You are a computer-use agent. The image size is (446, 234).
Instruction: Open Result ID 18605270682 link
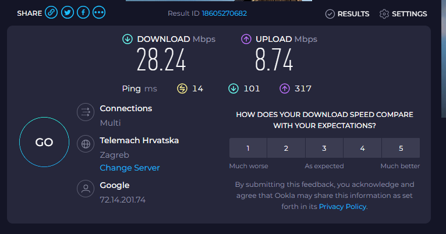[224, 13]
